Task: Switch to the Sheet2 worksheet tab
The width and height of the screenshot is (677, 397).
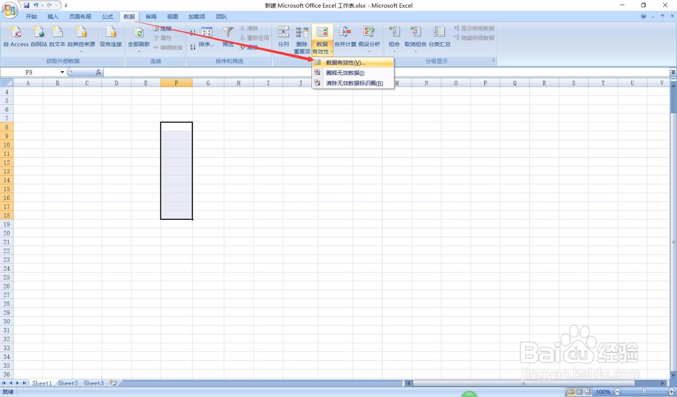Action: coord(68,383)
